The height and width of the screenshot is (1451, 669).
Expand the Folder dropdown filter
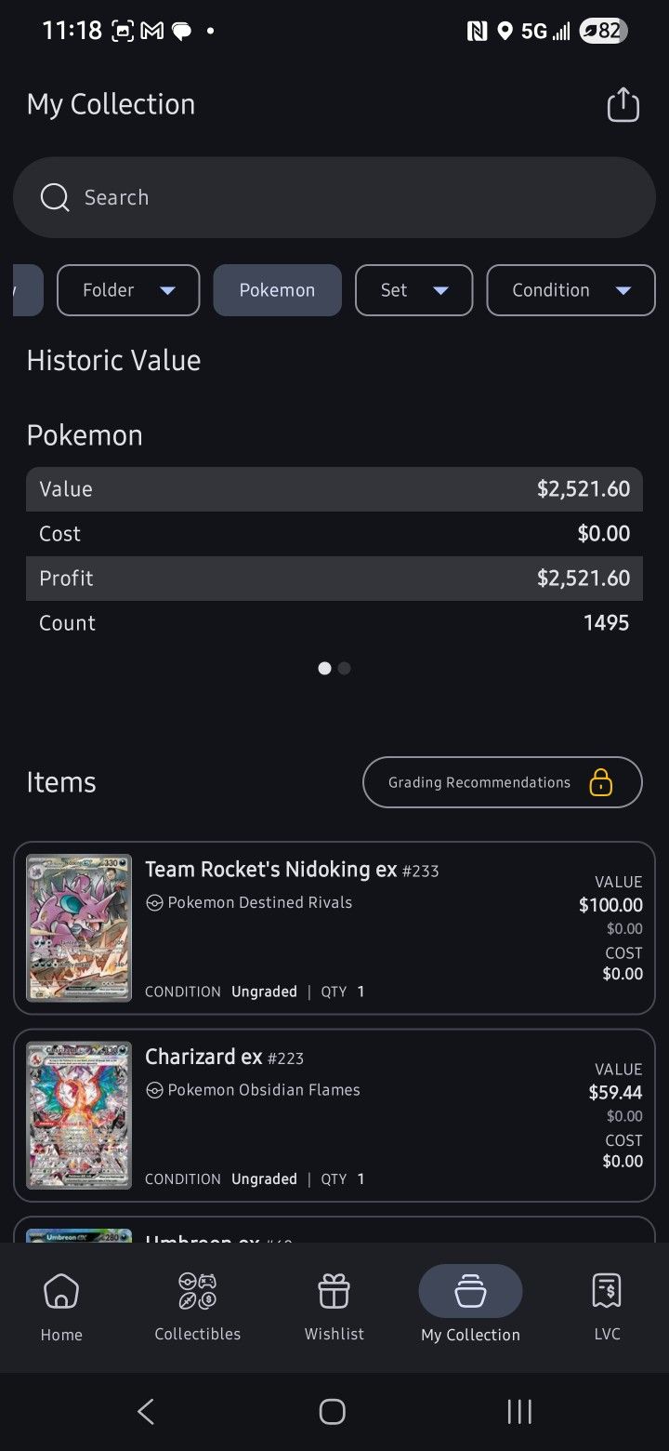128,290
